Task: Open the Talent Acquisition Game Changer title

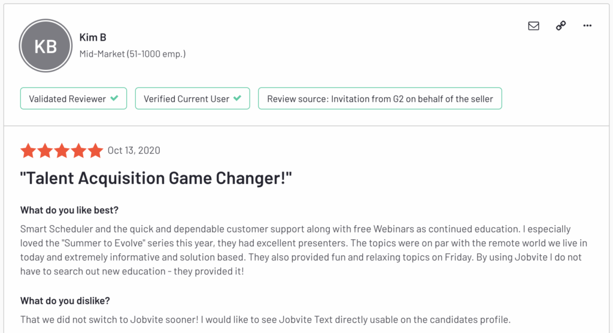Action: coord(156,178)
